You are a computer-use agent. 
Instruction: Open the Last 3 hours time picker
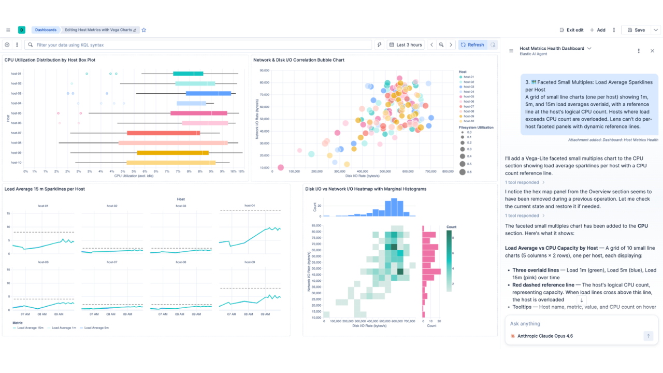click(x=405, y=45)
